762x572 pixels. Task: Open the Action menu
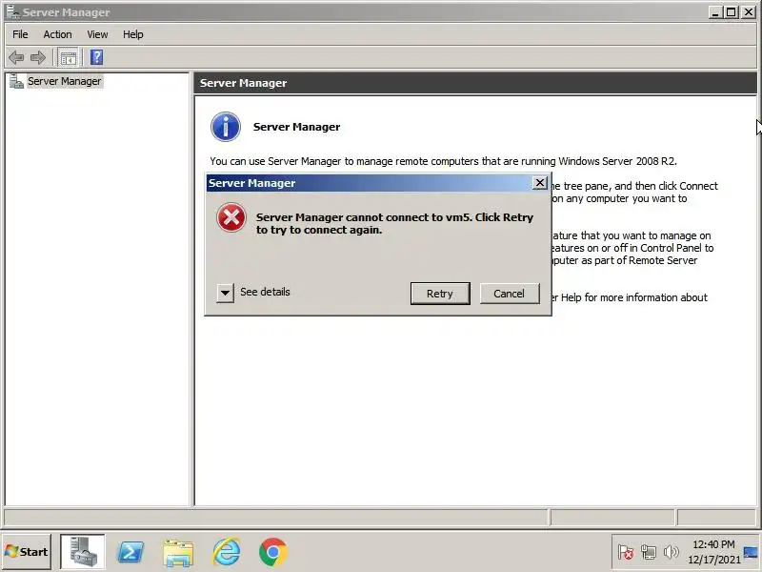click(57, 34)
